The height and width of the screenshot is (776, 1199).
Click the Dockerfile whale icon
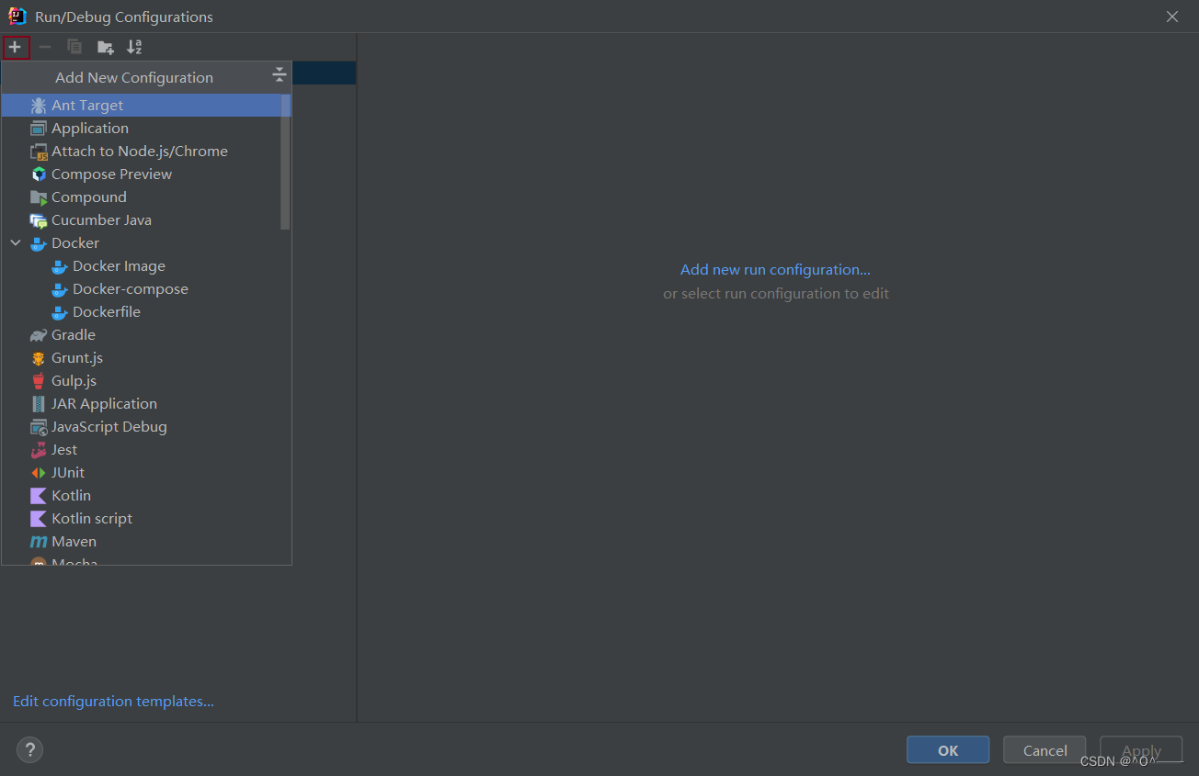[x=60, y=312]
